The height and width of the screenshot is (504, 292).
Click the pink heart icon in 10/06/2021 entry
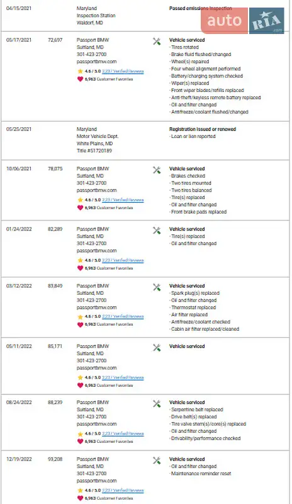click(81, 208)
